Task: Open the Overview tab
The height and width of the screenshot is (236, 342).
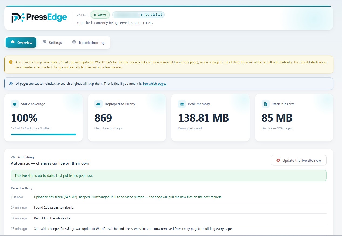Action: pos(21,43)
